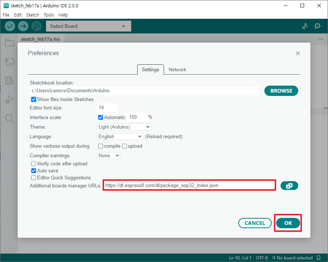Select the Settings tab
Screen dimensions: 328x262
point(150,69)
